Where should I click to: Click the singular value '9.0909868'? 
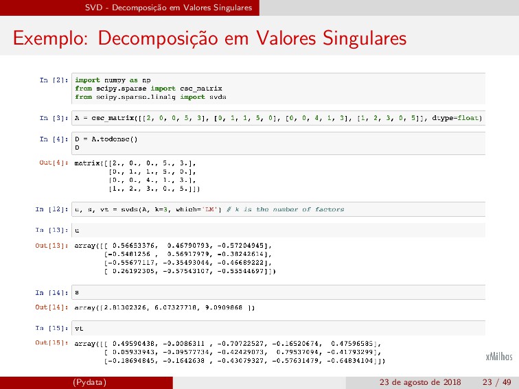(x=224, y=307)
